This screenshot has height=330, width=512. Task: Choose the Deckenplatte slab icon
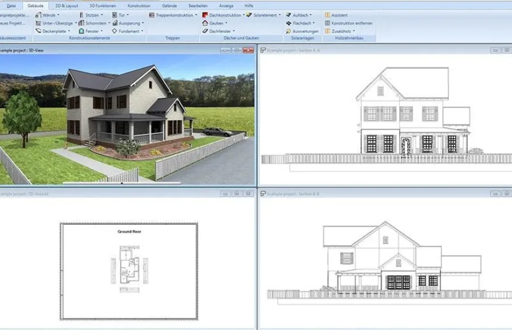click(x=38, y=31)
